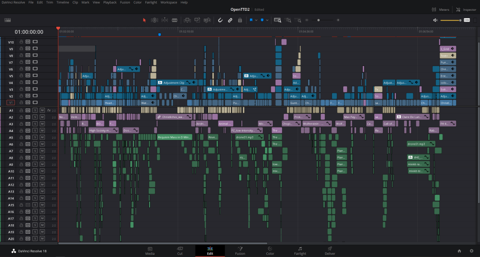Open the DaVinci Resolve menu

click(x=13, y=2)
